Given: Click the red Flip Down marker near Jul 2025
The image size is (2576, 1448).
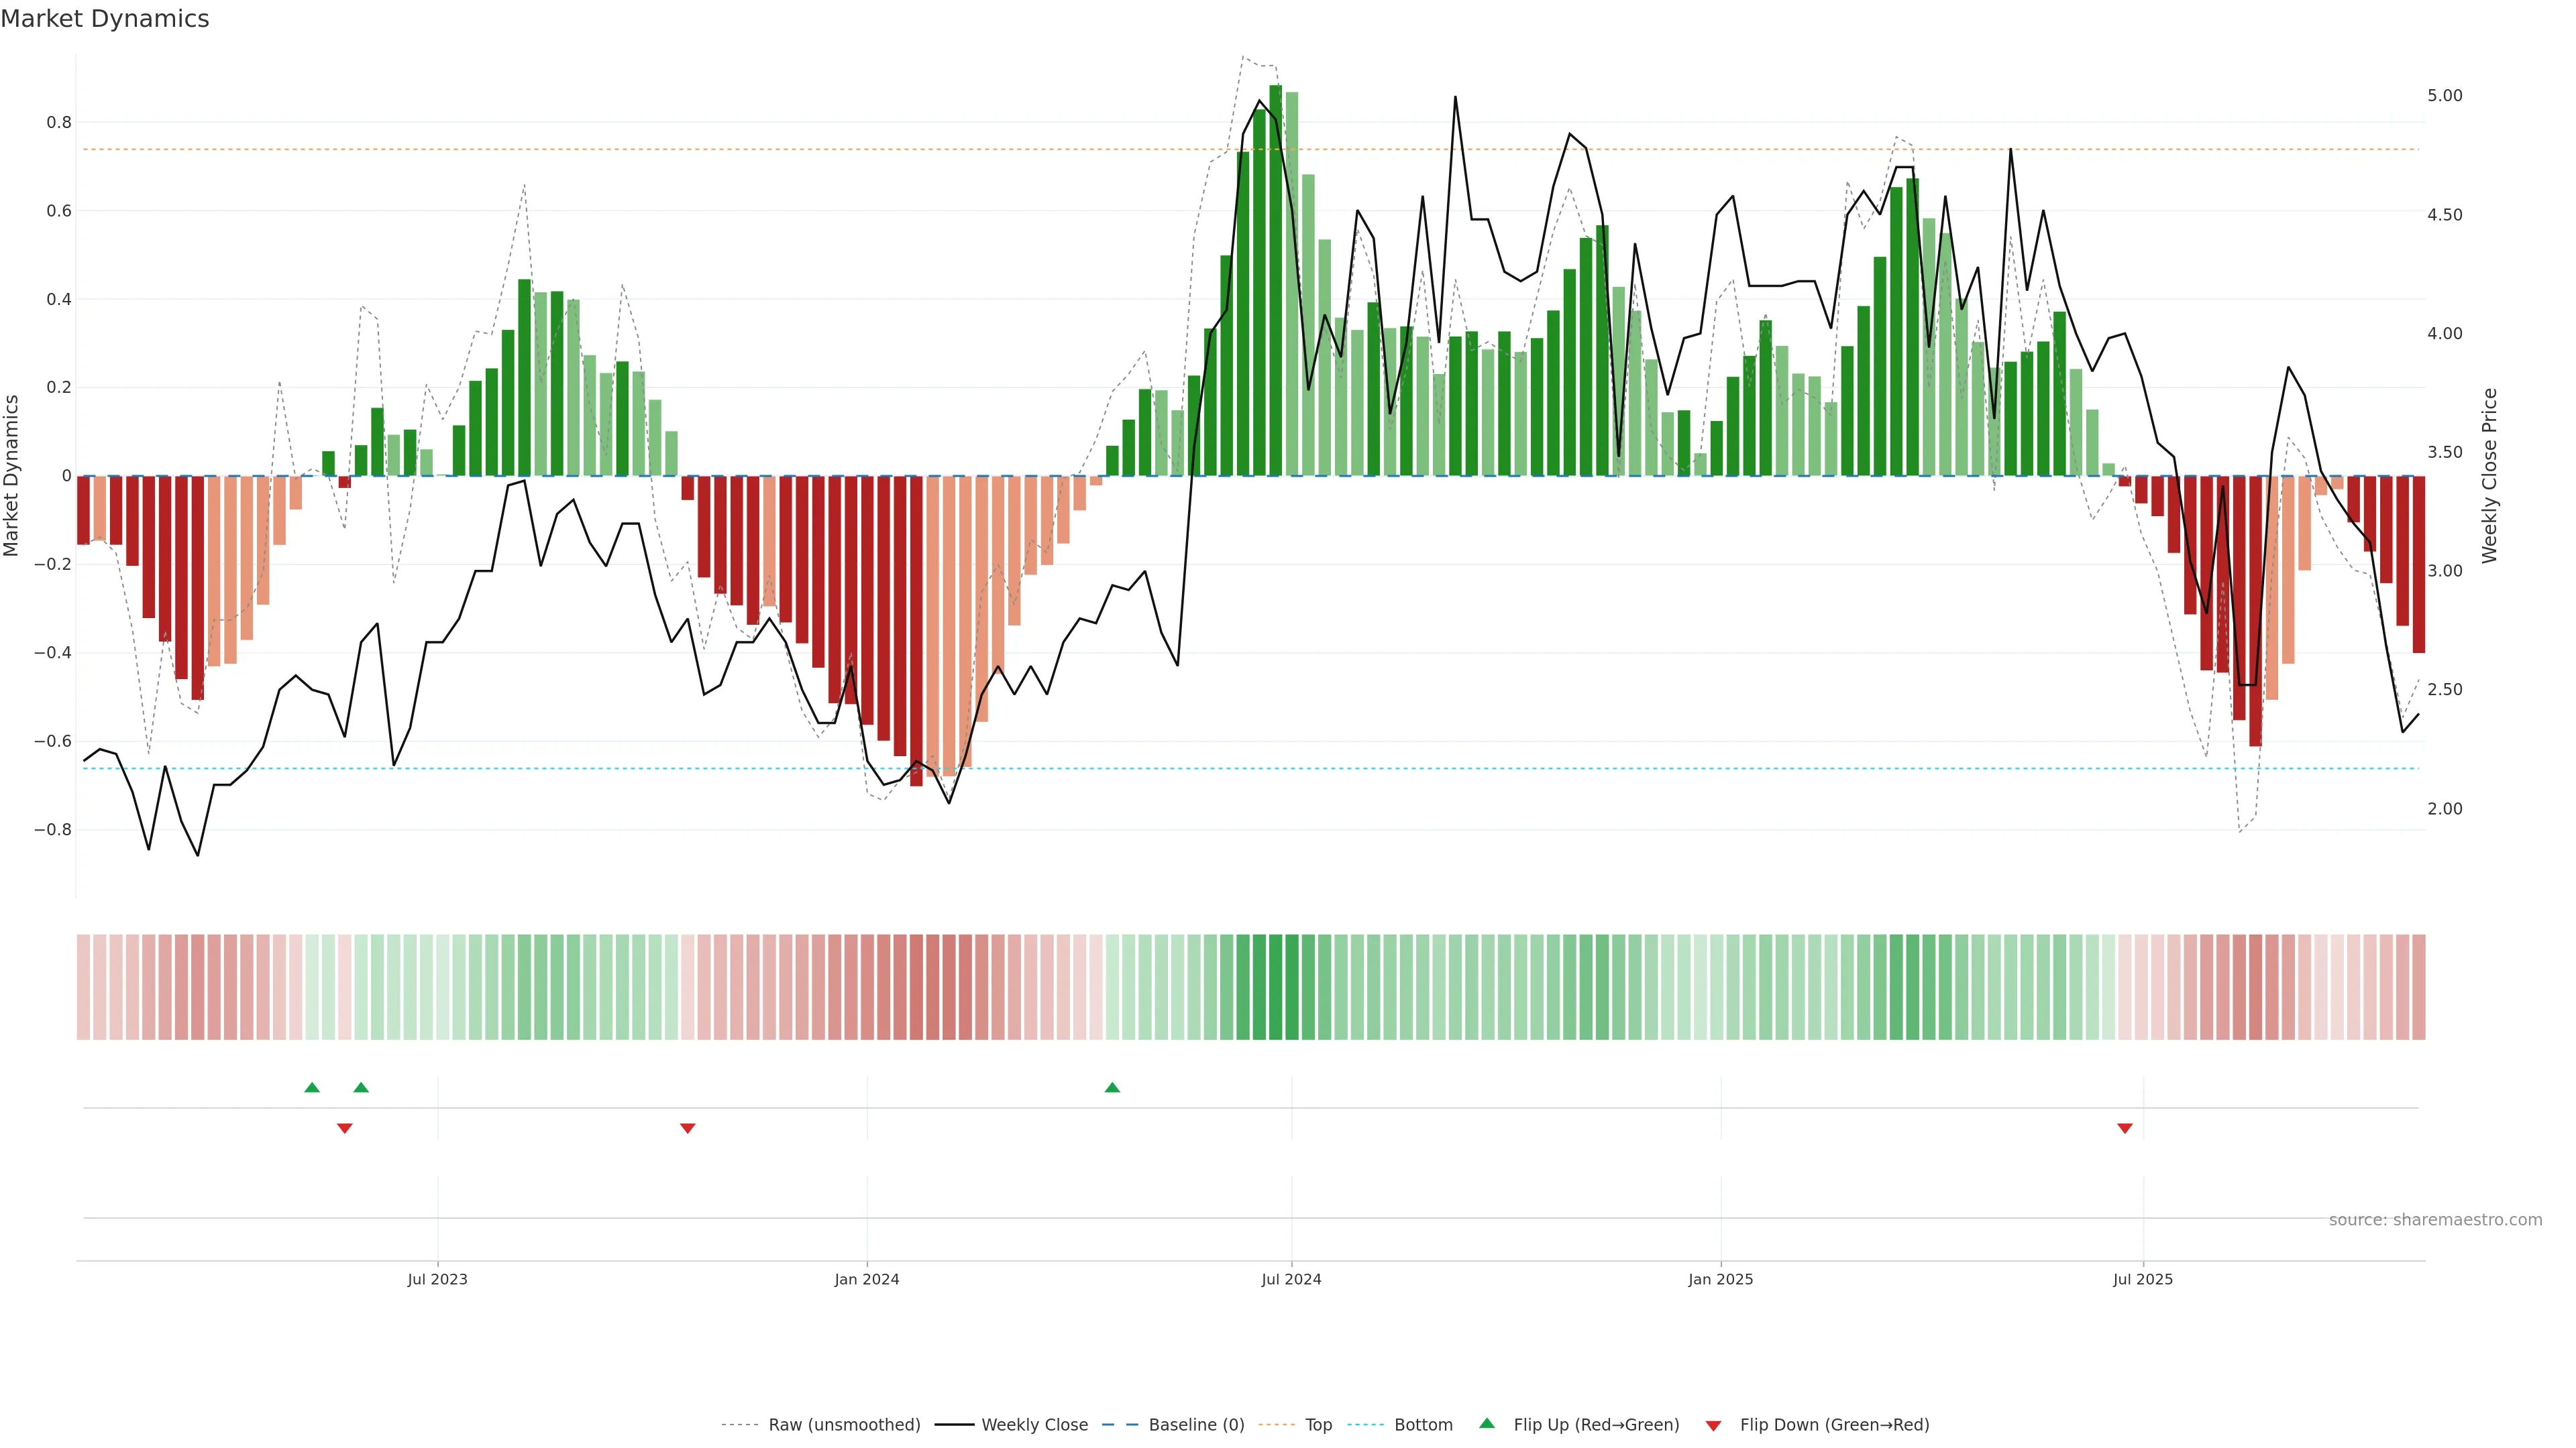Looking at the screenshot, I should (2125, 1128).
